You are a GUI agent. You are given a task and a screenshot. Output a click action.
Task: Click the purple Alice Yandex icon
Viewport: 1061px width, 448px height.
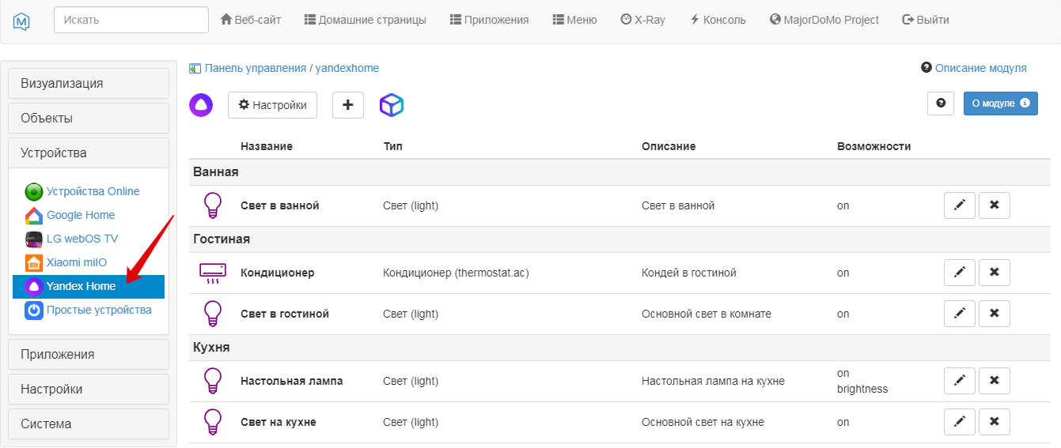click(x=201, y=105)
